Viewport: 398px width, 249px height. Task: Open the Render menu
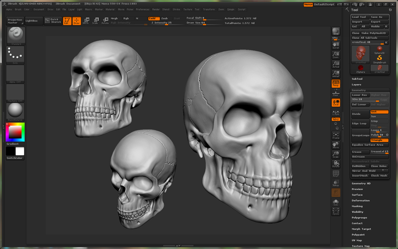click(156, 10)
